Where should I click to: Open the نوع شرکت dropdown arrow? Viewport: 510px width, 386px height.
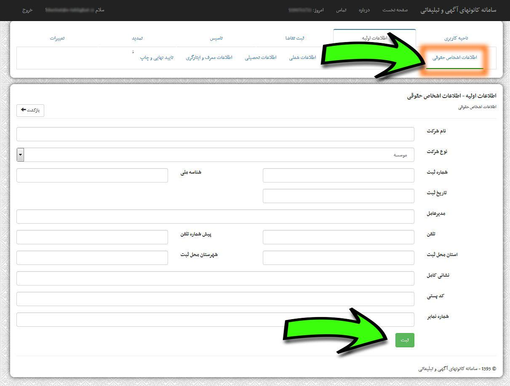20,155
